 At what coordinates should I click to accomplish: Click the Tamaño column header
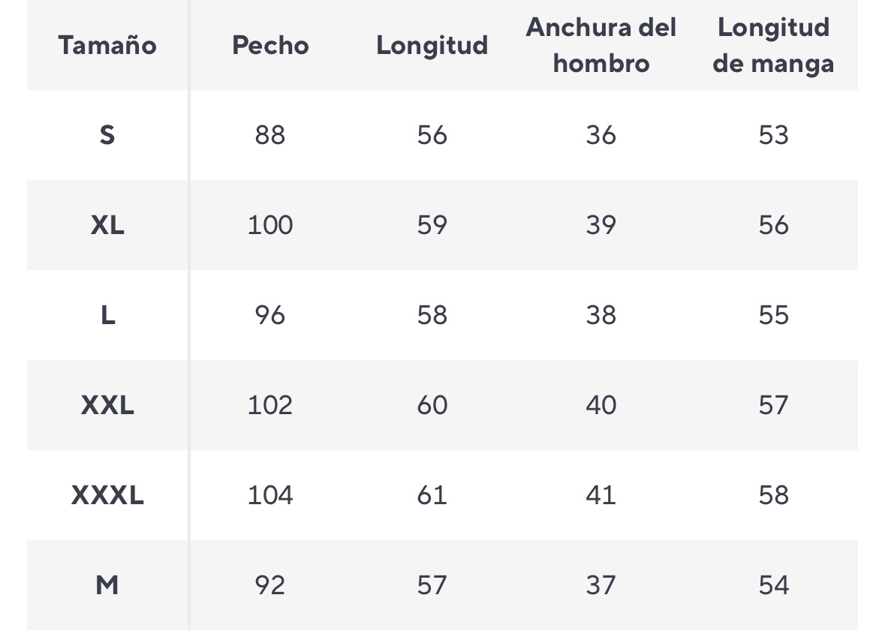[x=107, y=46]
